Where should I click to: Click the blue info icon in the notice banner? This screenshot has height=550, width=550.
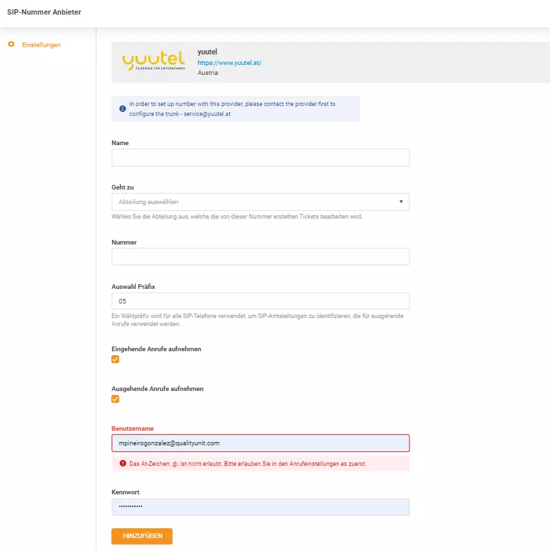tap(122, 108)
